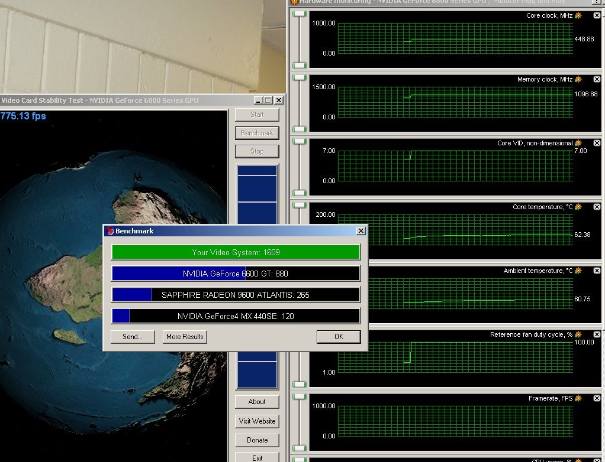Click the Visit Website button
The image size is (605, 462).
click(257, 421)
